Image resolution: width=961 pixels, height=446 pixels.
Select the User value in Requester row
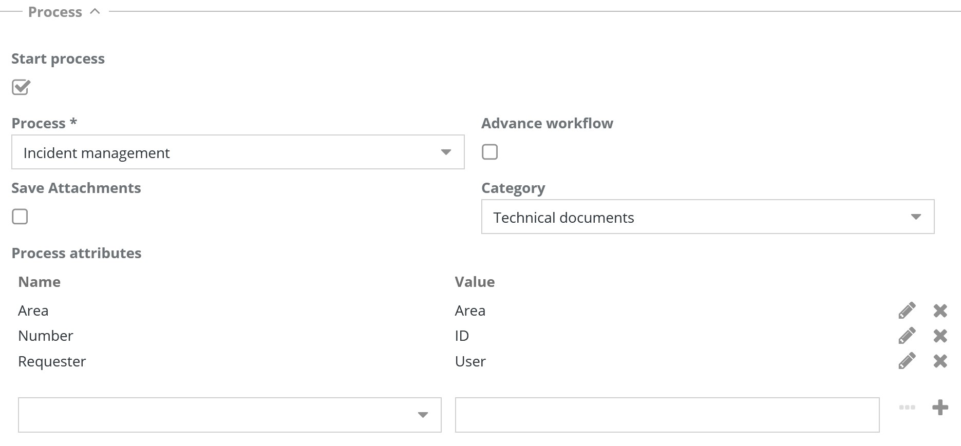point(470,361)
